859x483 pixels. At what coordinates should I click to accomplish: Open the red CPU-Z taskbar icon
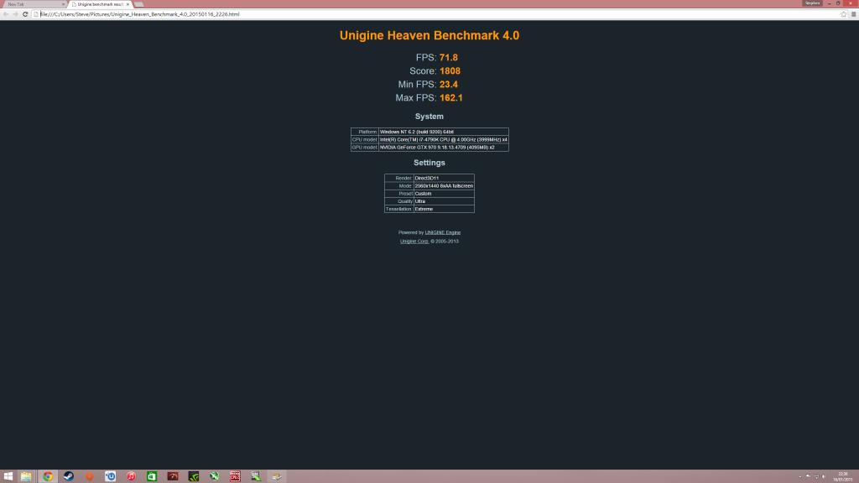point(235,476)
